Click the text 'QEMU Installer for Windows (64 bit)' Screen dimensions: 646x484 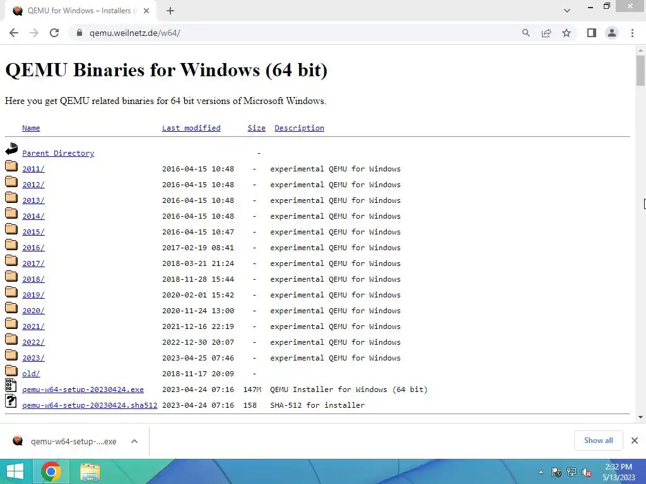pyautogui.click(x=348, y=389)
